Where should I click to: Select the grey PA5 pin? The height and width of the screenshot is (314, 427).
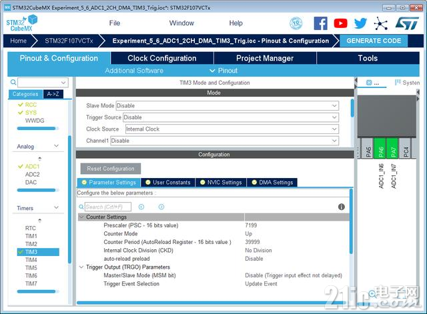coord(368,148)
